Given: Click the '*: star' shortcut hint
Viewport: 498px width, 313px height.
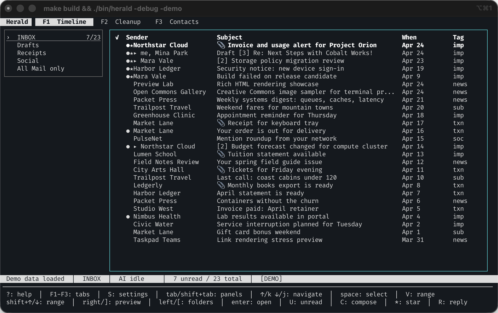Looking at the screenshot, I should (407, 302).
